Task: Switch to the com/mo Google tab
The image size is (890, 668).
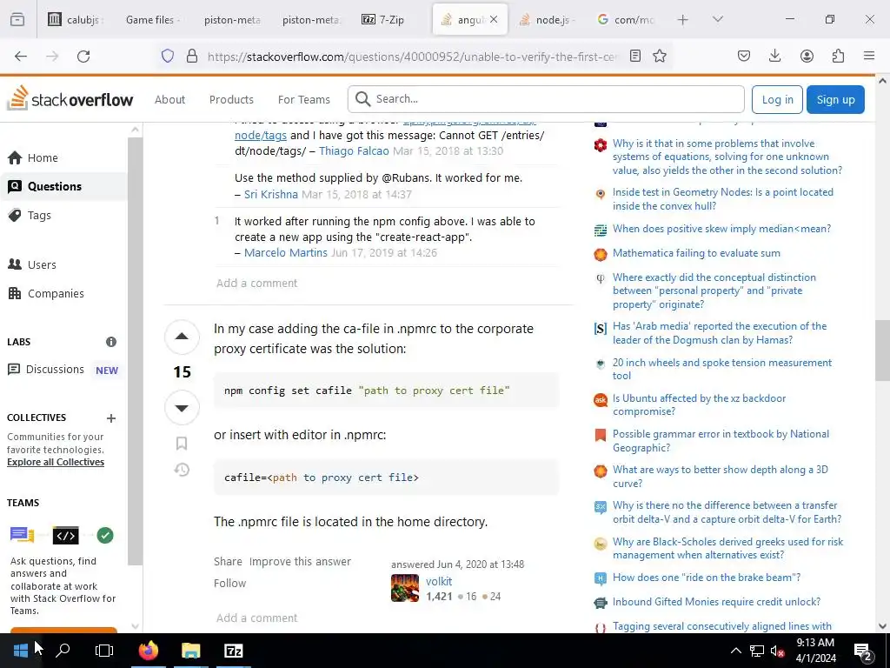Action: point(626,19)
